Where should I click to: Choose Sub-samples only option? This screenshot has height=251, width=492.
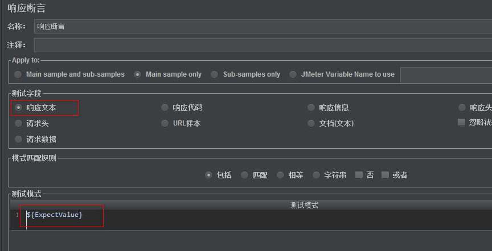click(215, 74)
